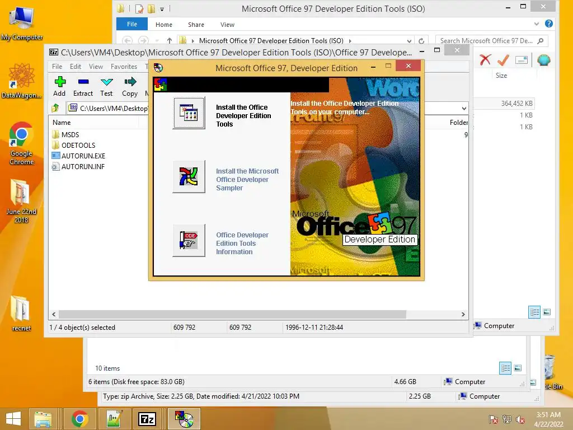The height and width of the screenshot is (430, 573).
Task: Click the orange checkmark icon
Action: (503, 59)
